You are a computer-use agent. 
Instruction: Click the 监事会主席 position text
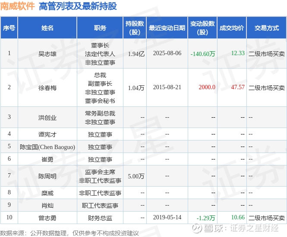(100, 172)
